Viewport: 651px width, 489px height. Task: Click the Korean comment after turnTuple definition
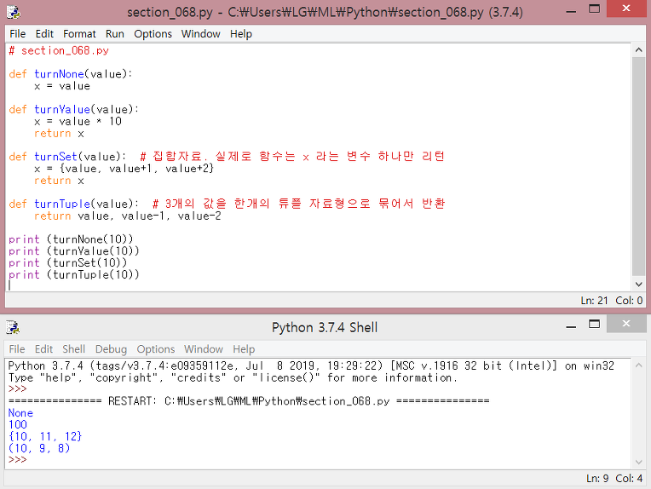pyautogui.click(x=298, y=204)
